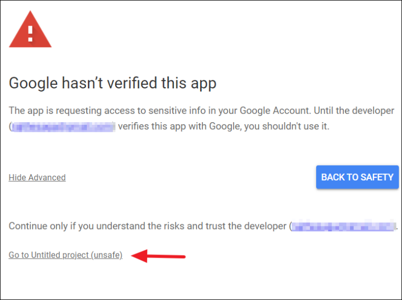Click the blurred developer email in first paragraph
Screen dimensions: 402x300
[x=64, y=127]
